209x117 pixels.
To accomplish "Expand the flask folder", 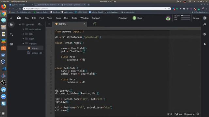I will [x=23, y=39].
